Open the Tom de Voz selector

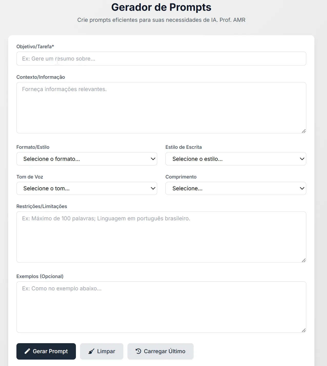pyautogui.click(x=87, y=189)
